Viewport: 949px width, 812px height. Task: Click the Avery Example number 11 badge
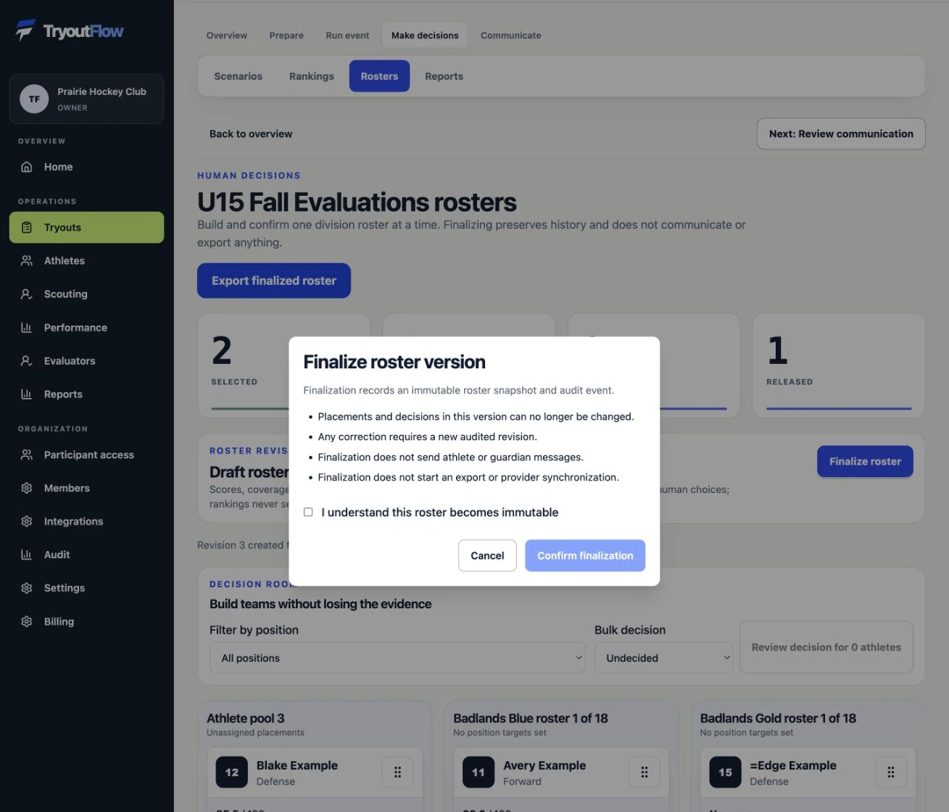click(478, 773)
